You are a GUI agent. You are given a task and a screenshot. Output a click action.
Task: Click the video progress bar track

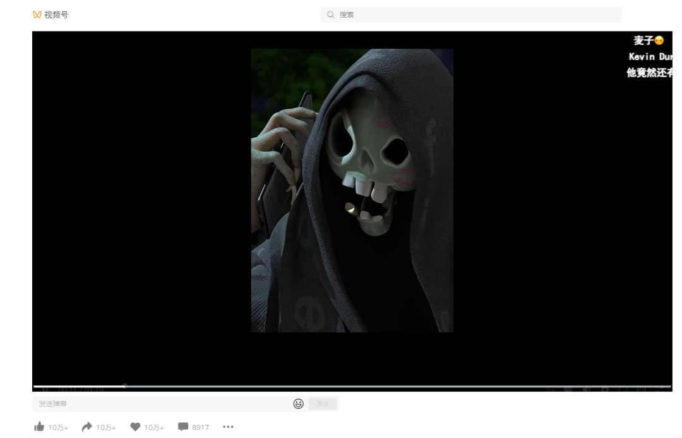[x=379, y=386]
